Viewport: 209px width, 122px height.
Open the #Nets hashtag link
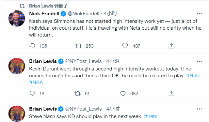click(x=193, y=76)
